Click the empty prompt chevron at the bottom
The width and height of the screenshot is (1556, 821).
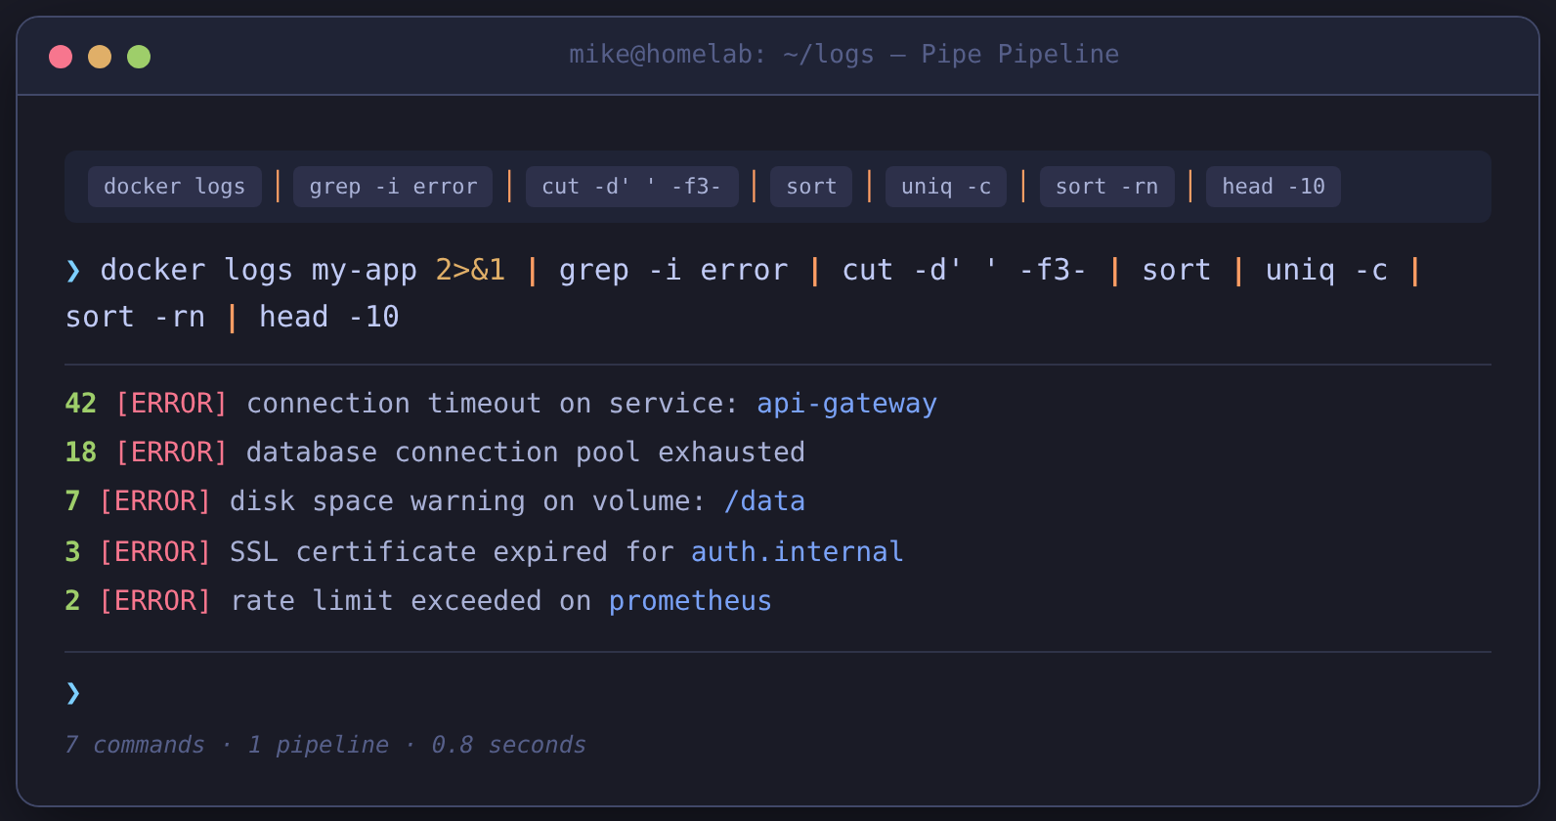(73, 694)
